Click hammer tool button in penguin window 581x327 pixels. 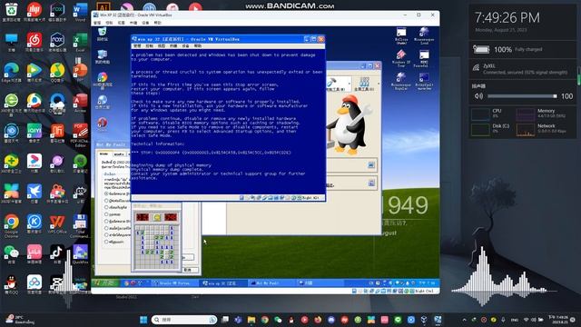338,84
